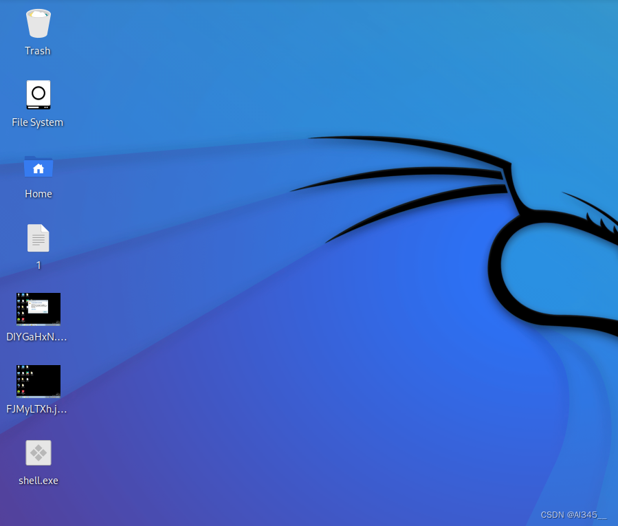Select the text file named 1

click(38, 238)
